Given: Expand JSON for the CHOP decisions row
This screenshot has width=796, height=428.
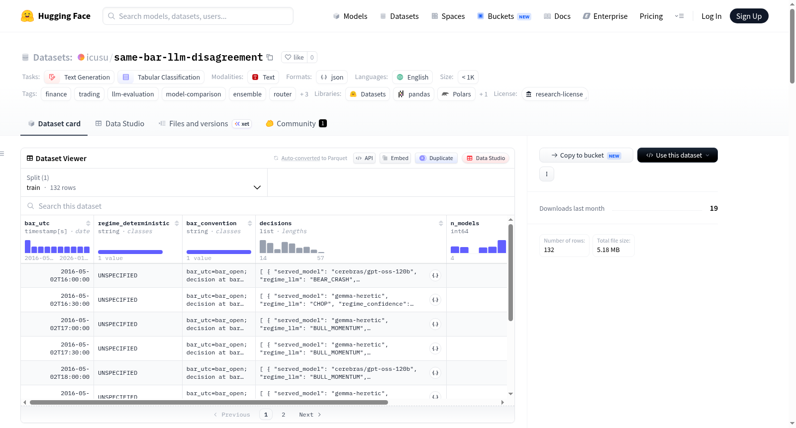Looking at the screenshot, I should tap(435, 300).
